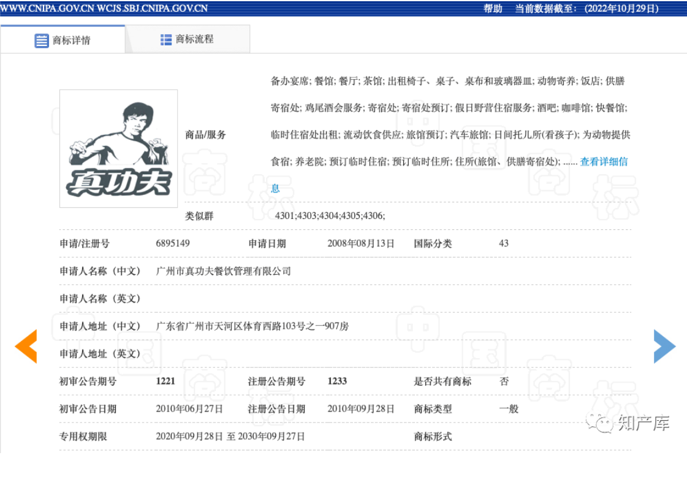Click the 查看详细信息 link
This screenshot has width=687, height=482.
tap(603, 162)
